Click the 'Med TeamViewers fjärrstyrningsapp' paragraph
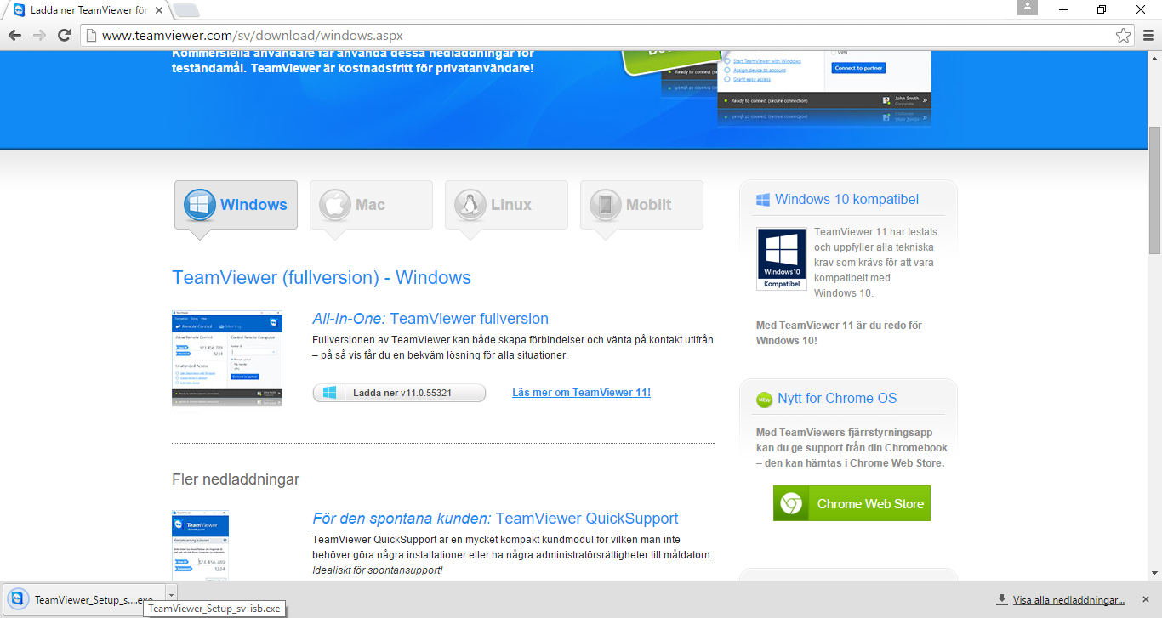Viewport: 1162px width, 618px height. tap(852, 447)
